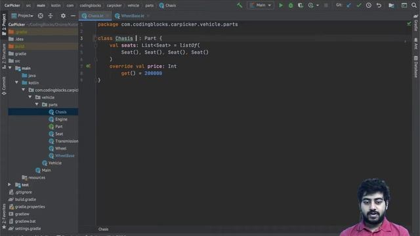Click the collapse all icon in Project panel
This screenshot has height=236, width=420.
coord(51,16)
